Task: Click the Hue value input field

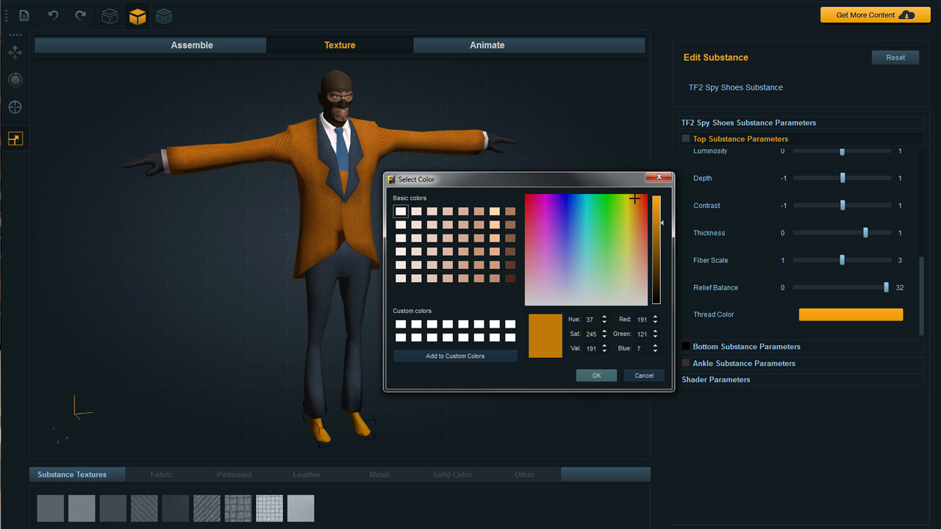Action: pyautogui.click(x=591, y=320)
